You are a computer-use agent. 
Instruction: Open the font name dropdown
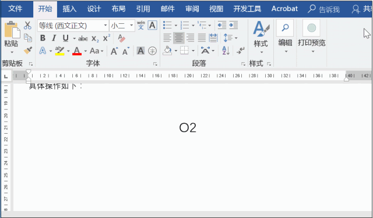click(105, 25)
